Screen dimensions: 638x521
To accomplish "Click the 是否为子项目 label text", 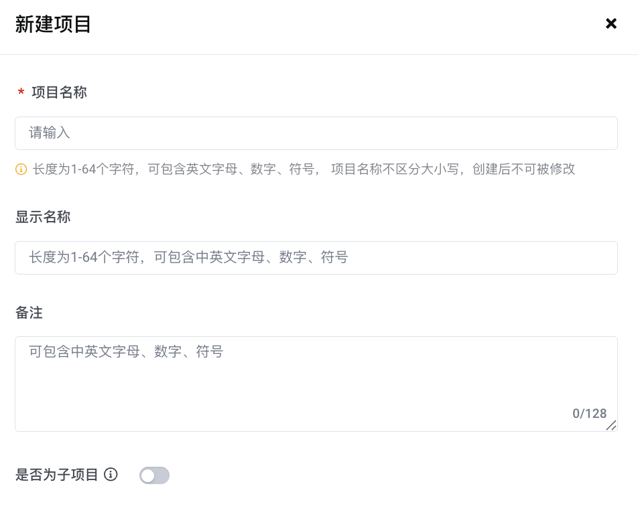I will tap(57, 475).
